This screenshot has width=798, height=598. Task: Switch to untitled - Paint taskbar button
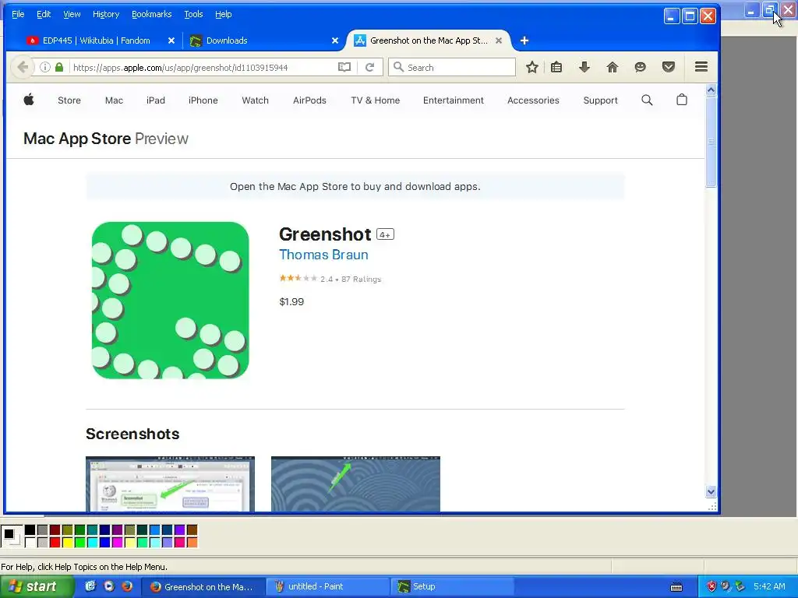[x=330, y=586]
